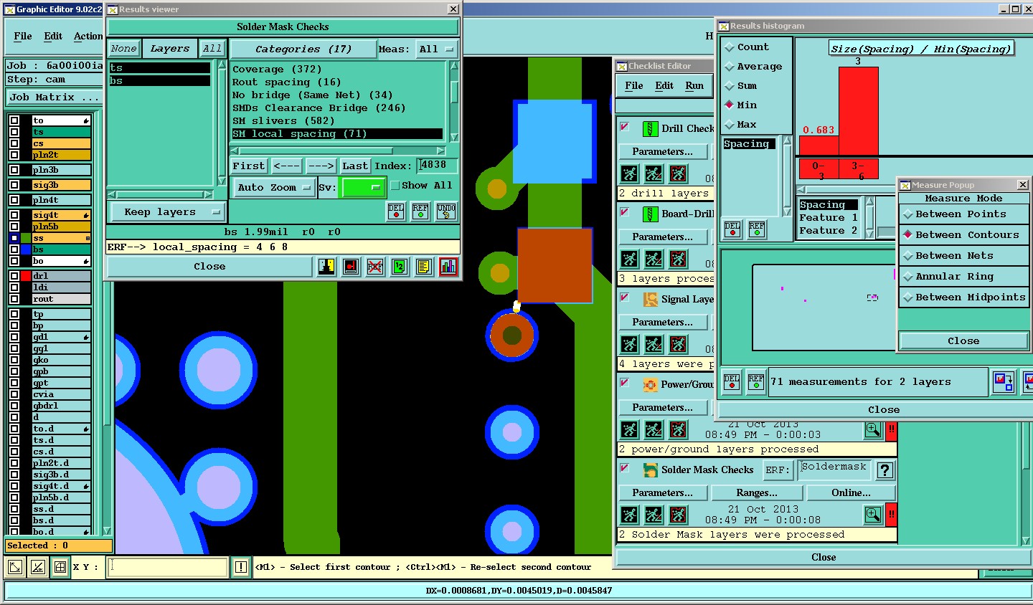Click the red 0-3 histogram bar label

coord(819,170)
